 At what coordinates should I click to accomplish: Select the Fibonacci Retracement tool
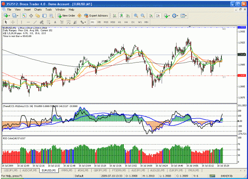click(48, 22)
